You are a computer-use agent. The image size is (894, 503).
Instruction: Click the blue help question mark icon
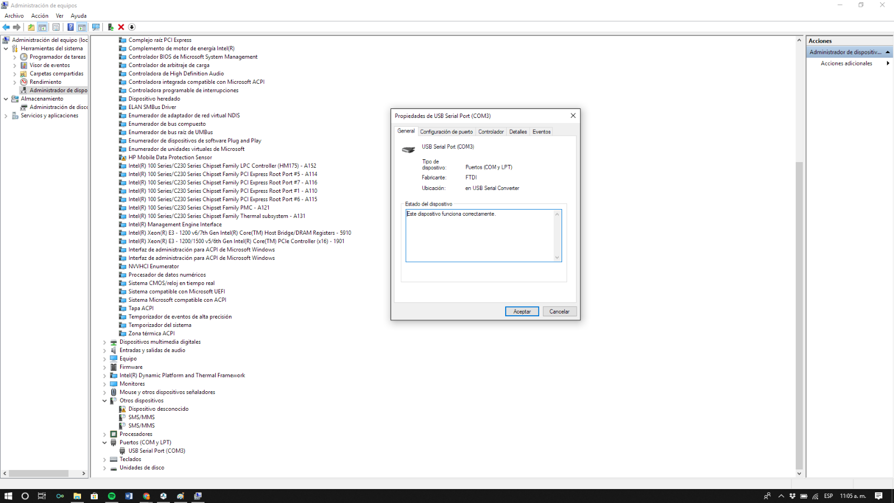click(70, 27)
